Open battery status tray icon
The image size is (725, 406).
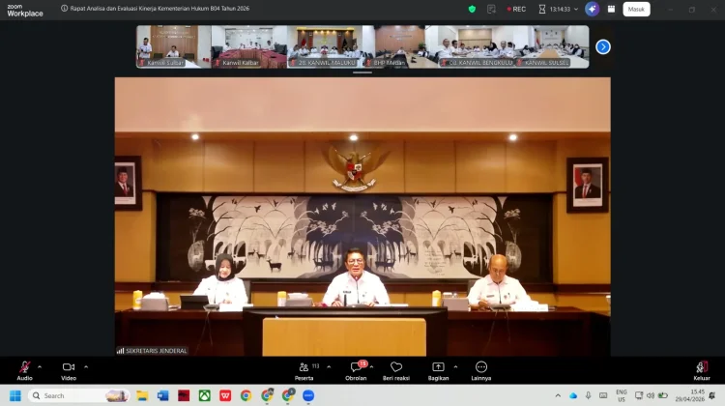click(x=662, y=395)
